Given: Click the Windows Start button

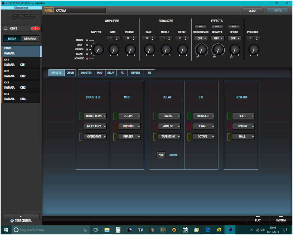Looking at the screenshot, I should [x=6, y=230].
